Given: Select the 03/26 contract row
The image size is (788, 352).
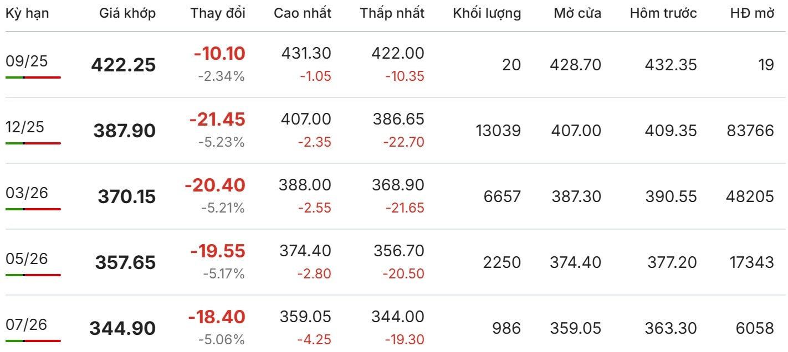Looking at the screenshot, I should click(394, 196).
